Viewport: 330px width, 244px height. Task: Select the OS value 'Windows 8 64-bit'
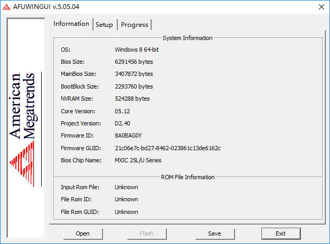point(137,50)
